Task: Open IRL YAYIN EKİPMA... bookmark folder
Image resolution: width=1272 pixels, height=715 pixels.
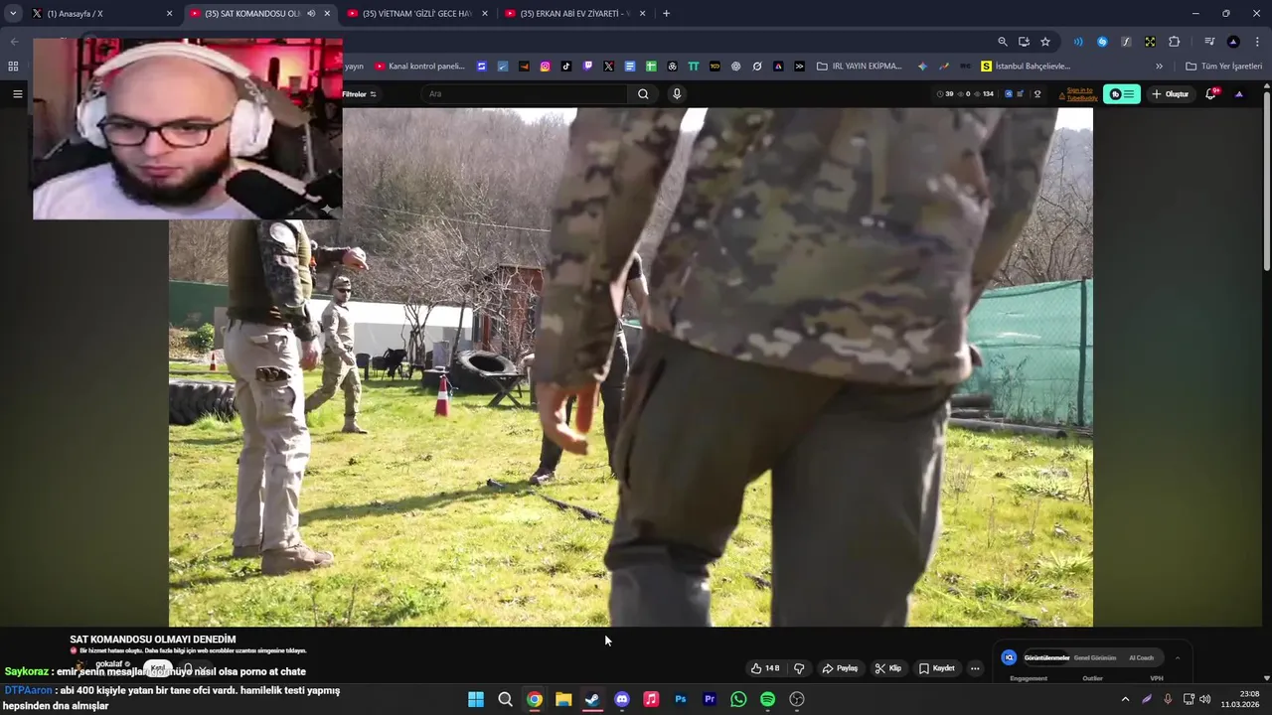Action: click(x=860, y=67)
